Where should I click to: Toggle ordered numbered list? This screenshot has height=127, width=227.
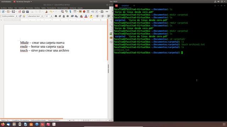coord(103,16)
